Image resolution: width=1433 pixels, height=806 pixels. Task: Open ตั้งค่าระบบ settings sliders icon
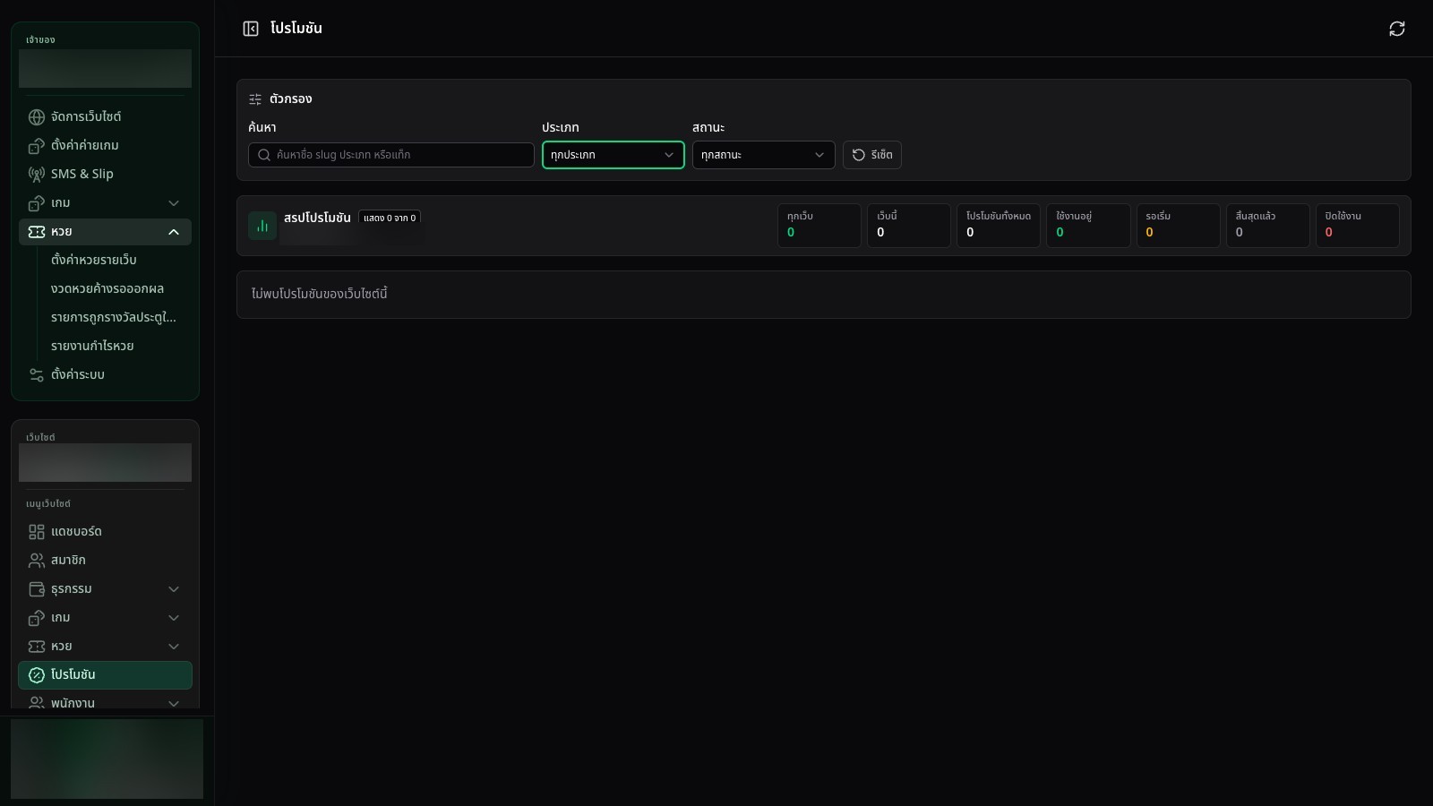[x=37, y=375]
